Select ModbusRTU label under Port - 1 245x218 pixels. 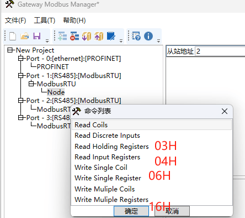56,84
